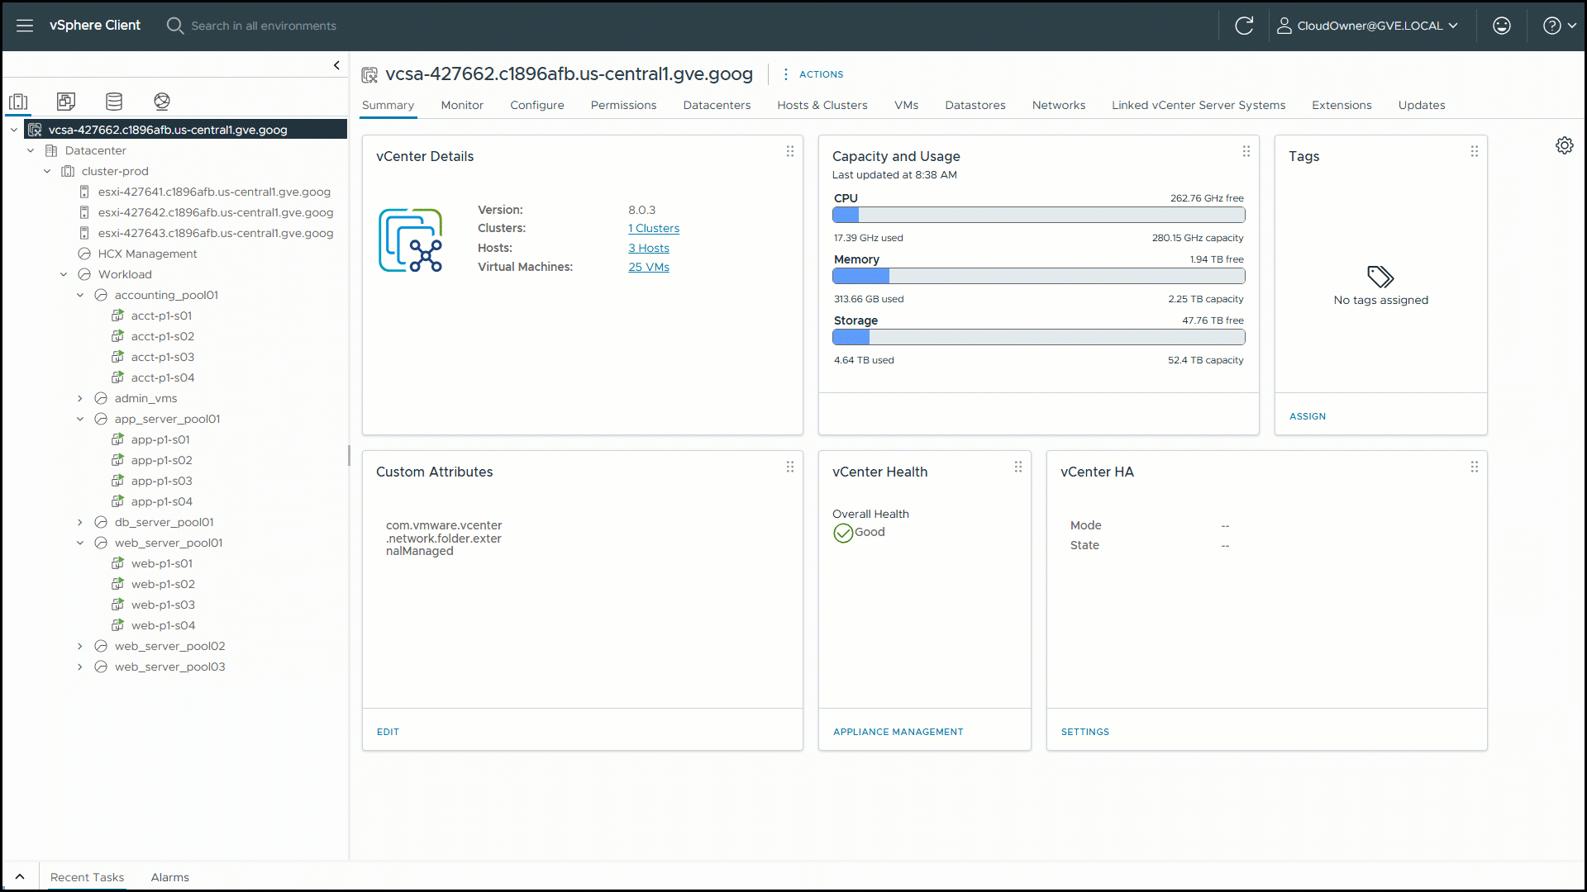This screenshot has height=892, width=1587.
Task: Collapse accounting_pool01 resource pool
Action: pos(80,295)
